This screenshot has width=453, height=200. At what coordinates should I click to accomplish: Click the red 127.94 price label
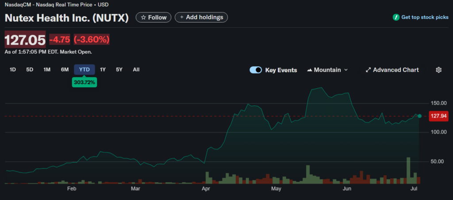438,116
